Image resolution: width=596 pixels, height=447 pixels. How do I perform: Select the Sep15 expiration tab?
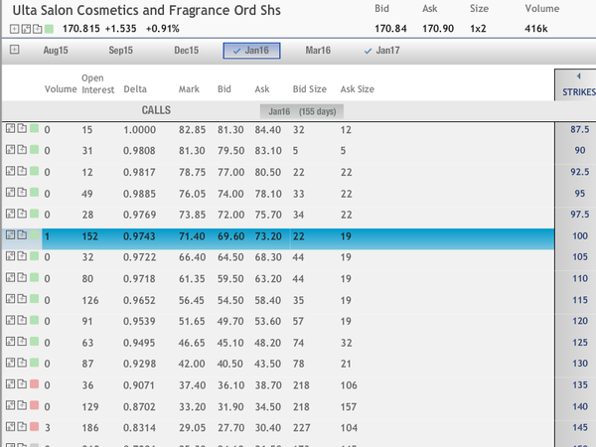(120, 51)
